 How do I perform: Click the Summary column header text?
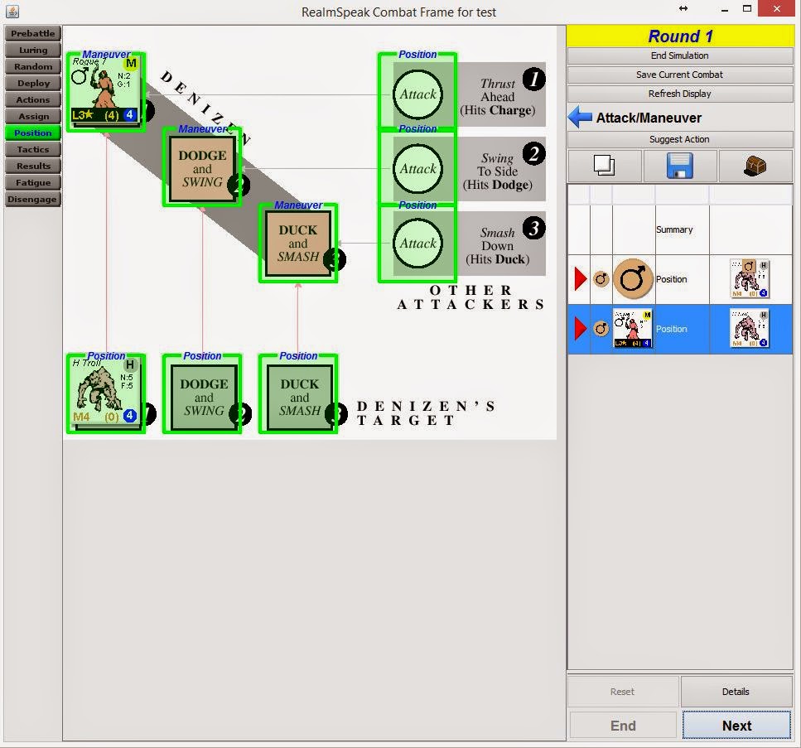click(x=674, y=230)
